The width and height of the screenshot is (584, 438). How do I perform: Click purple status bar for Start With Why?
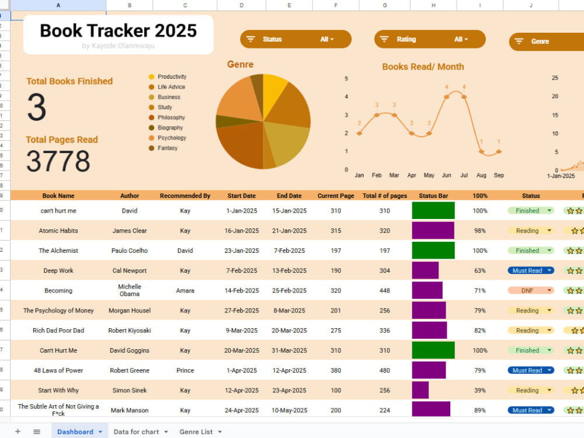click(x=420, y=390)
